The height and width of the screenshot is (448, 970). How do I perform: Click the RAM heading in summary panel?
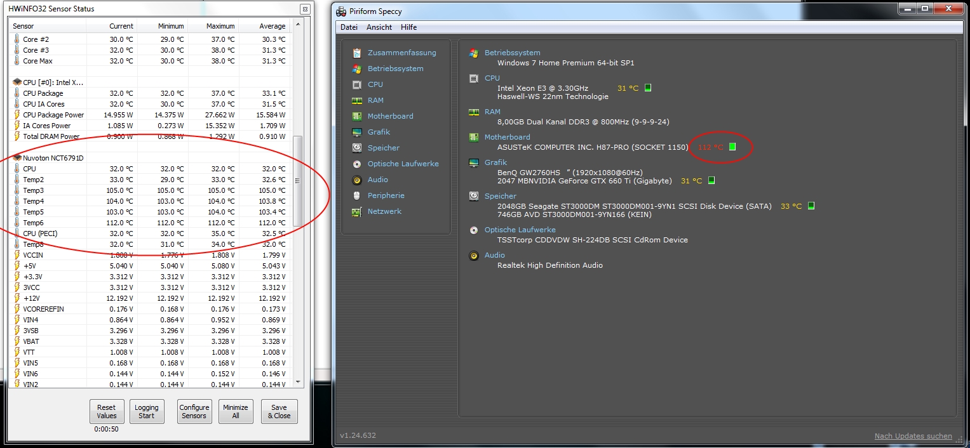492,112
